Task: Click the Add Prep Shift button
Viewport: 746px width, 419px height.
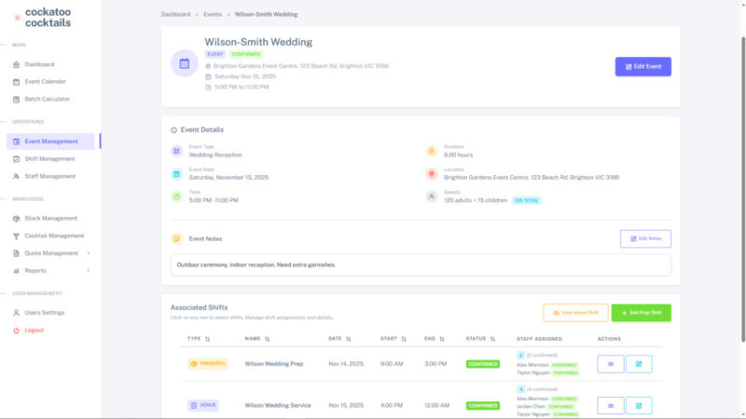Action: [x=641, y=313]
